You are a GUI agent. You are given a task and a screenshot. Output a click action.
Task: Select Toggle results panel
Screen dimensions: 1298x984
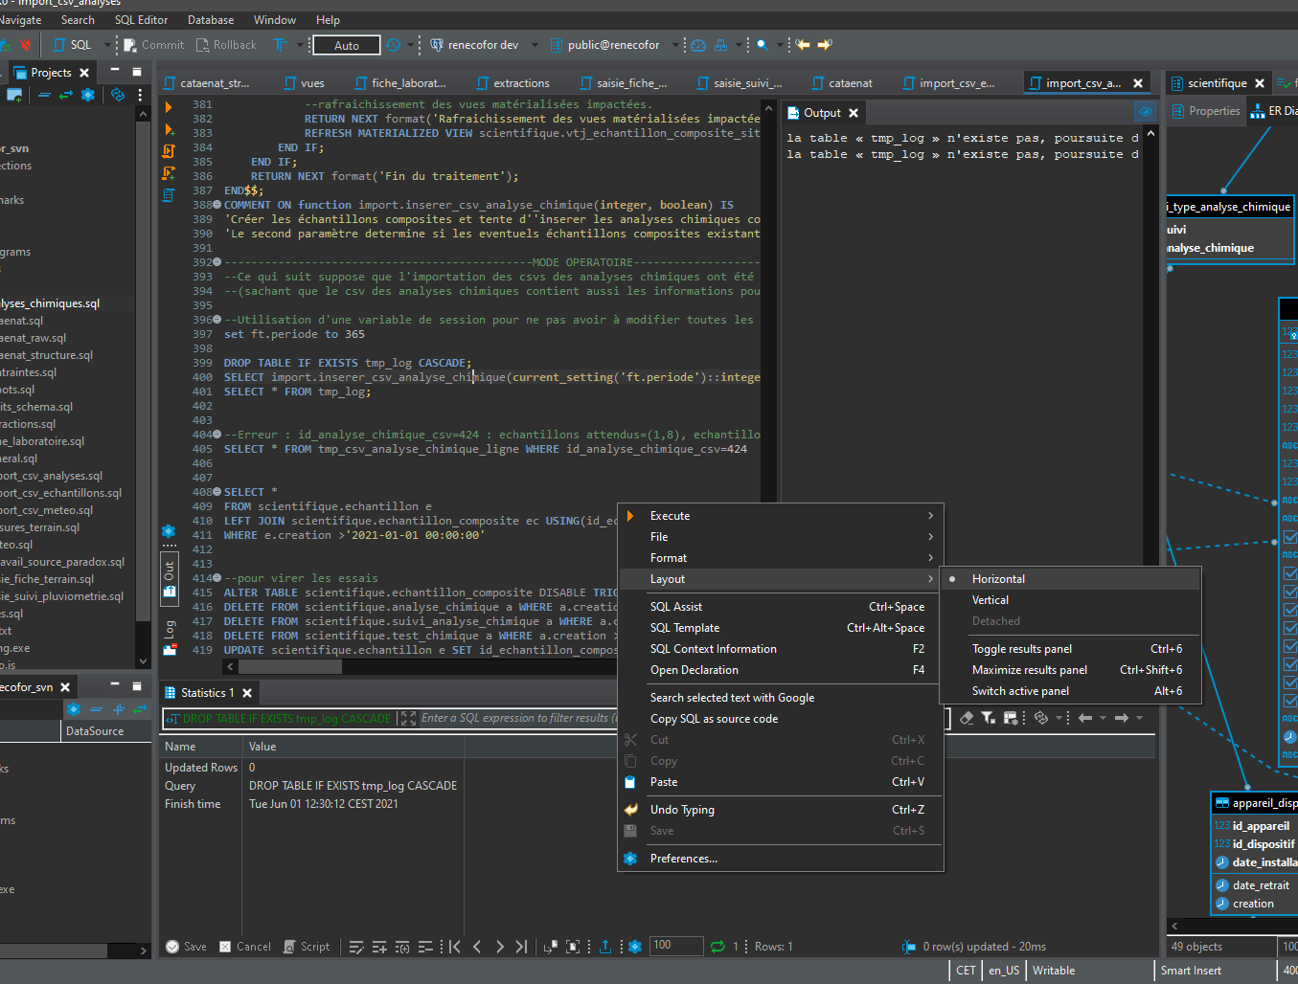(1070, 649)
